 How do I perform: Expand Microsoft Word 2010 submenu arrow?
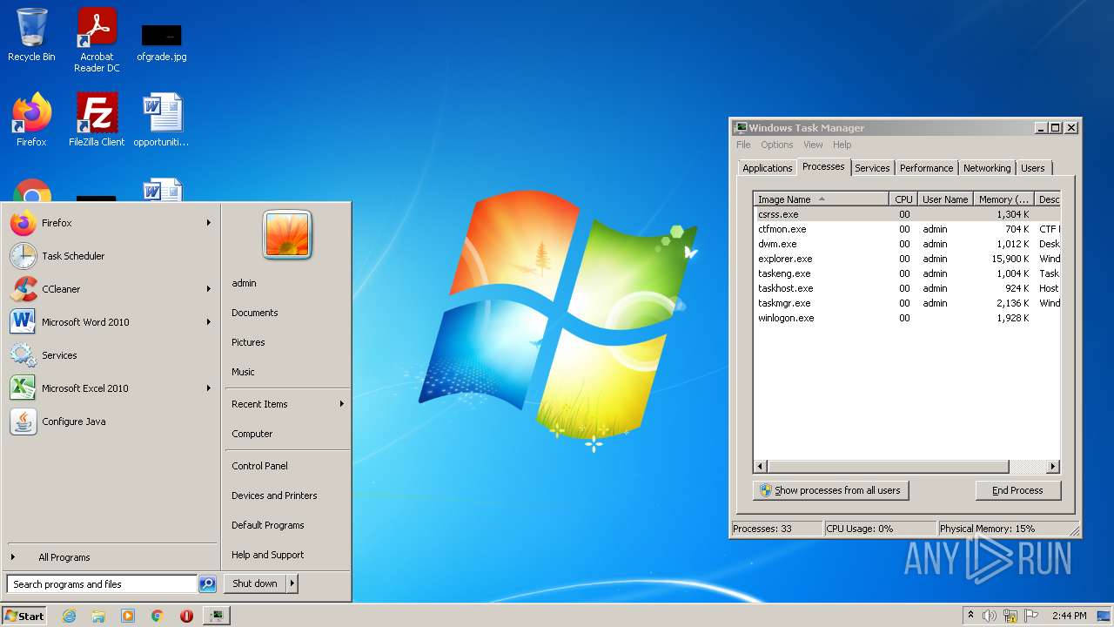click(x=209, y=322)
